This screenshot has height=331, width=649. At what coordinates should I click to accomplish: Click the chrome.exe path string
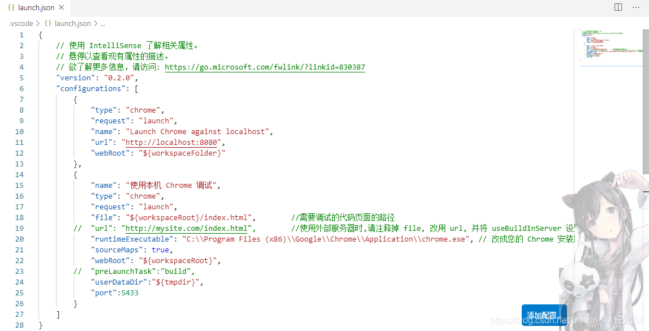326,239
